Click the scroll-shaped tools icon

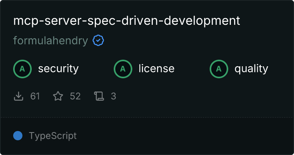[x=99, y=96]
